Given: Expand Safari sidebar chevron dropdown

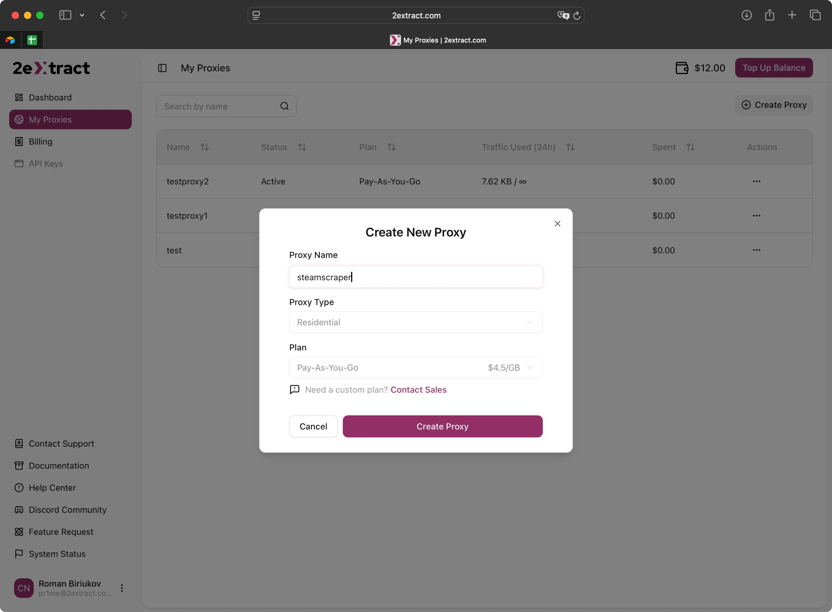Looking at the screenshot, I should click(82, 15).
